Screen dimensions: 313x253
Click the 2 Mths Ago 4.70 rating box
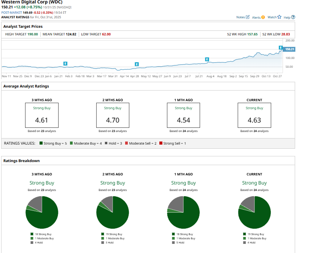coord(113,115)
